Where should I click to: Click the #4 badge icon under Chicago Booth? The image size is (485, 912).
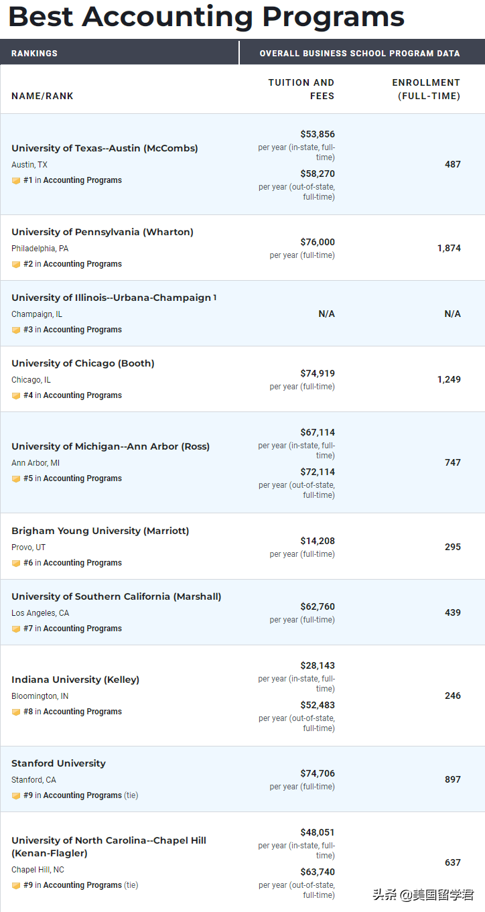(16, 395)
